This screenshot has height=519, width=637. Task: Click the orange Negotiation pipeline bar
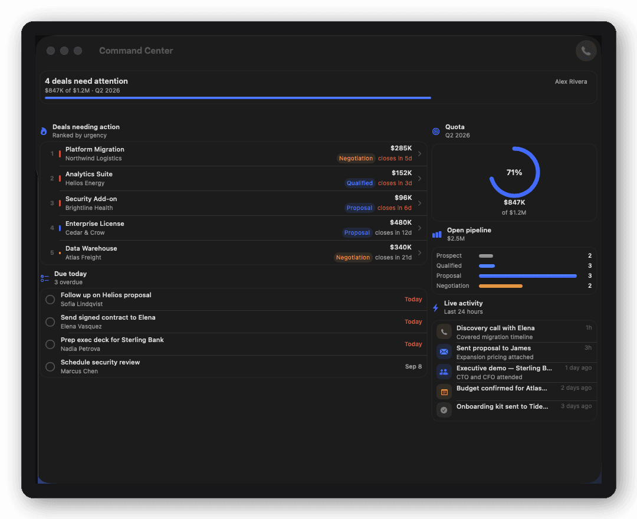coord(501,286)
